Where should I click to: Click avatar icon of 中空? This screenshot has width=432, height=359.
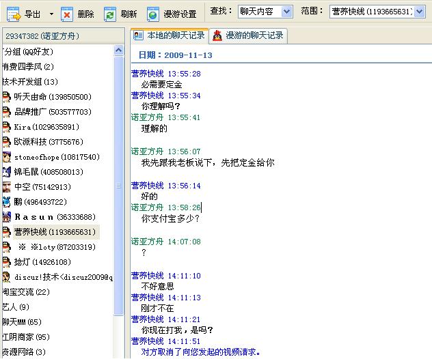point(6,187)
